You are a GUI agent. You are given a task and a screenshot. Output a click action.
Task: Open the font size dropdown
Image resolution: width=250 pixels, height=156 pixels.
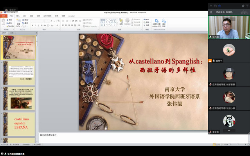click(49, 21)
